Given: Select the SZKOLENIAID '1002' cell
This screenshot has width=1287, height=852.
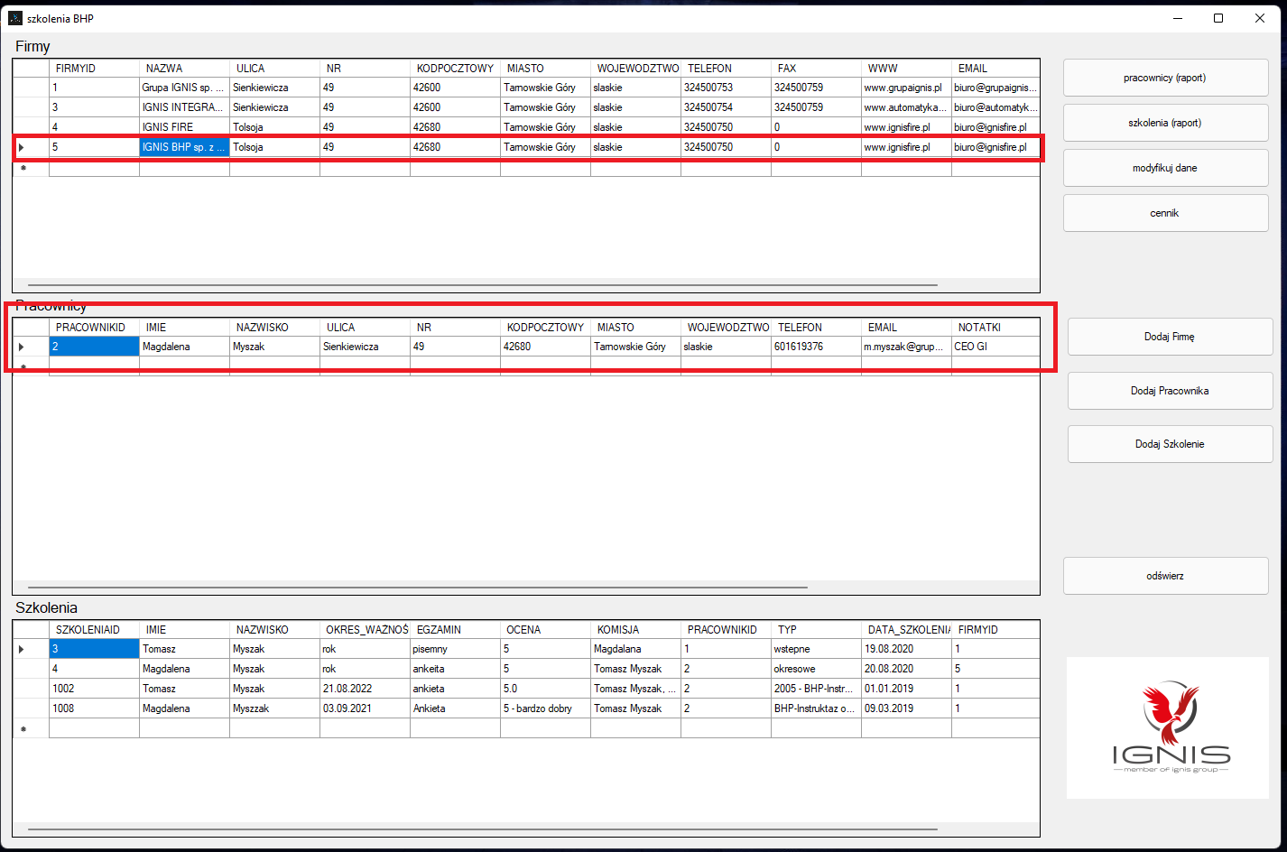Looking at the screenshot, I should [x=94, y=689].
